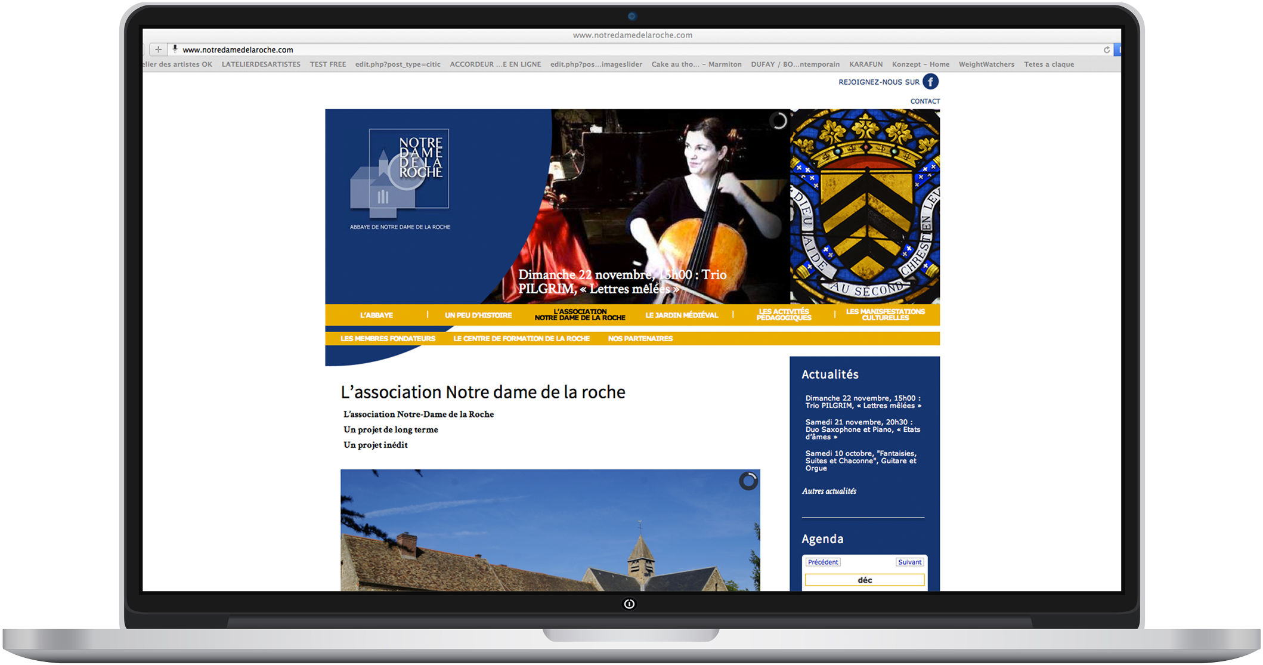1263x665 pixels.
Task: Click the REJOIGNEZ-NOUS SUR text
Action: 879,82
